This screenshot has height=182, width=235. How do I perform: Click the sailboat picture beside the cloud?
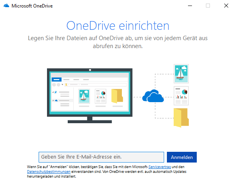point(181,74)
